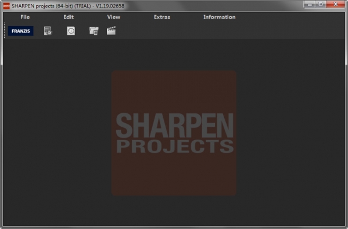
Task: Minimize the SHARPEN projects window
Action: tap(310, 4)
